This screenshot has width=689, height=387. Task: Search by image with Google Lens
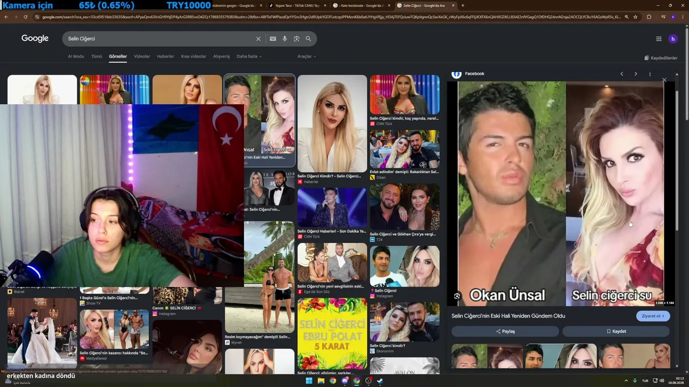coord(297,39)
